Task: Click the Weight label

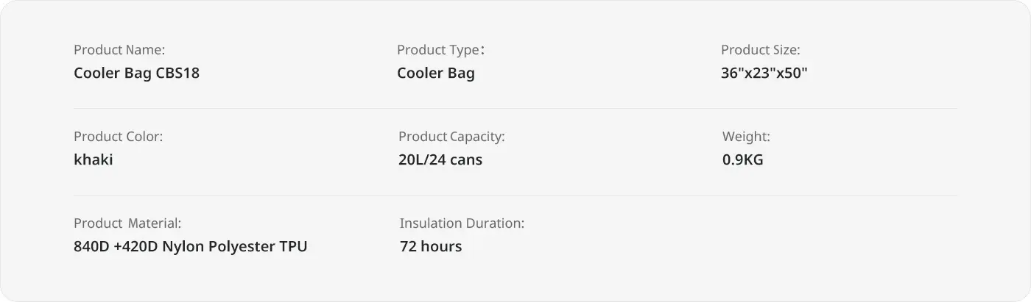Action: coord(746,137)
